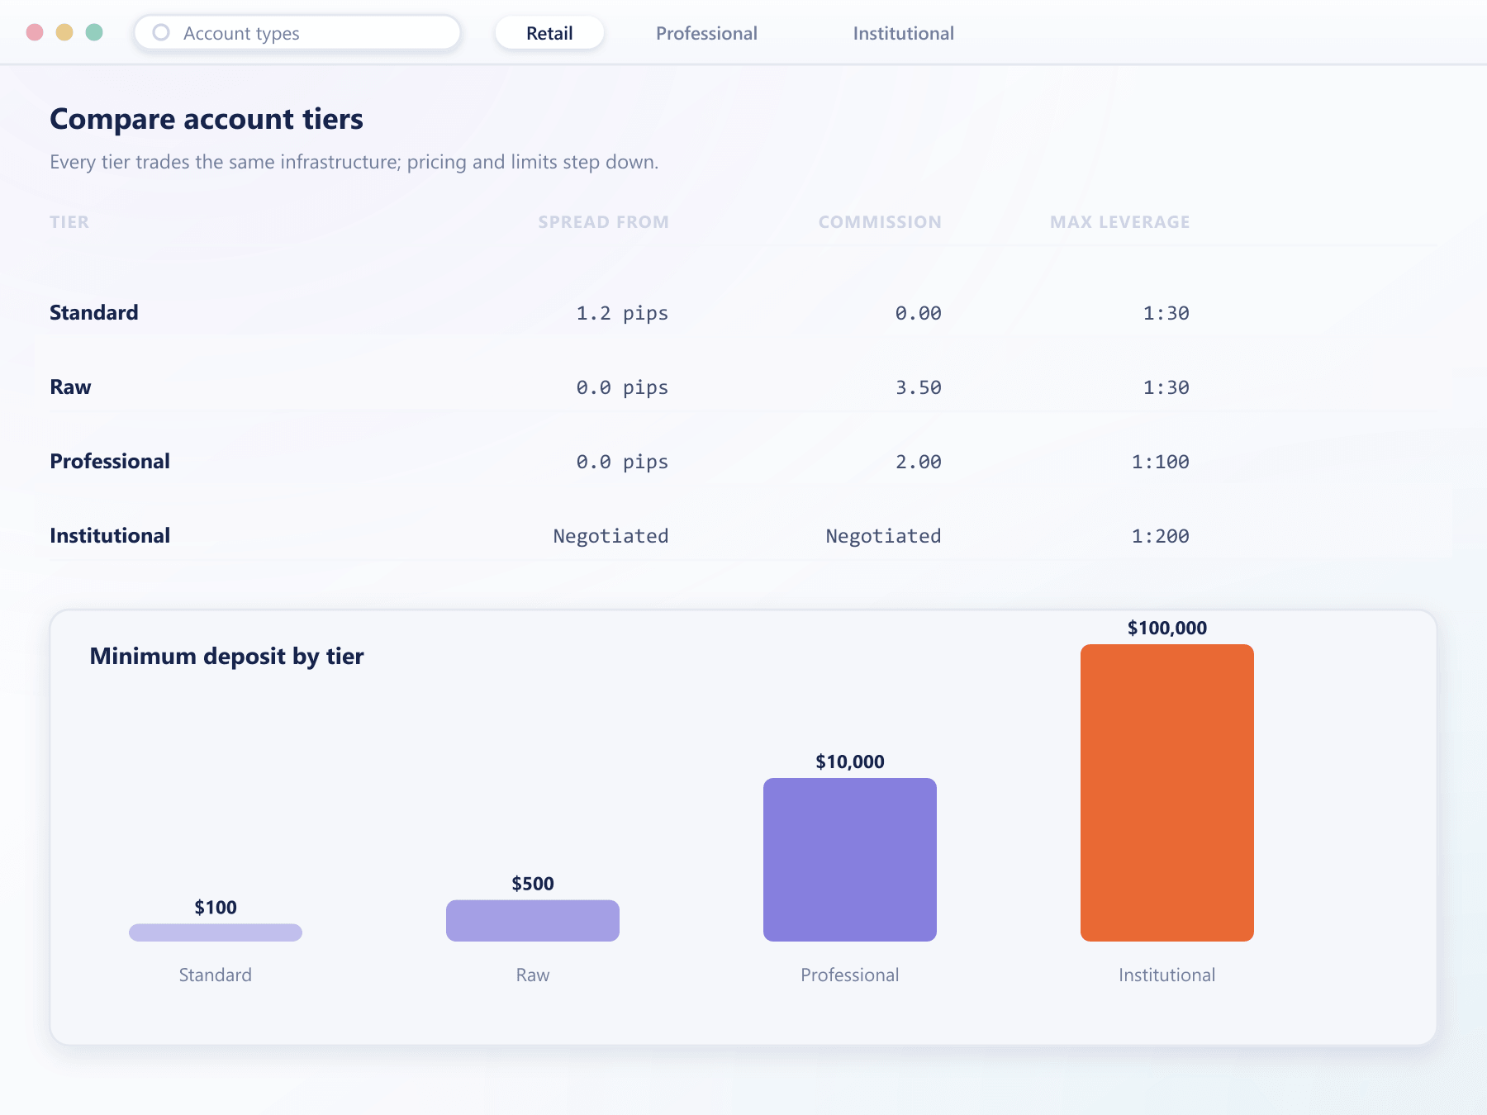Click the Raw label under the chart
Image resolution: width=1487 pixels, height=1115 pixels.
tap(533, 975)
